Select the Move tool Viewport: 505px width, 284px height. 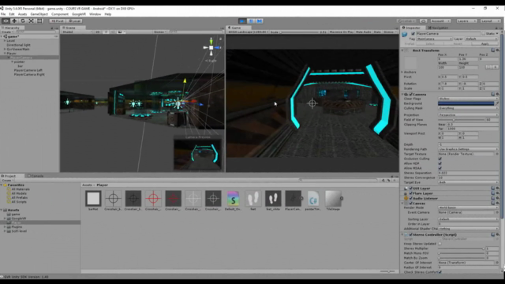tap(14, 21)
